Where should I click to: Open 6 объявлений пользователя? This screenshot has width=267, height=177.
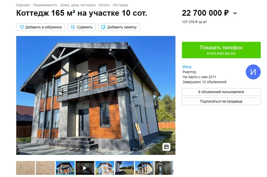[221, 92]
